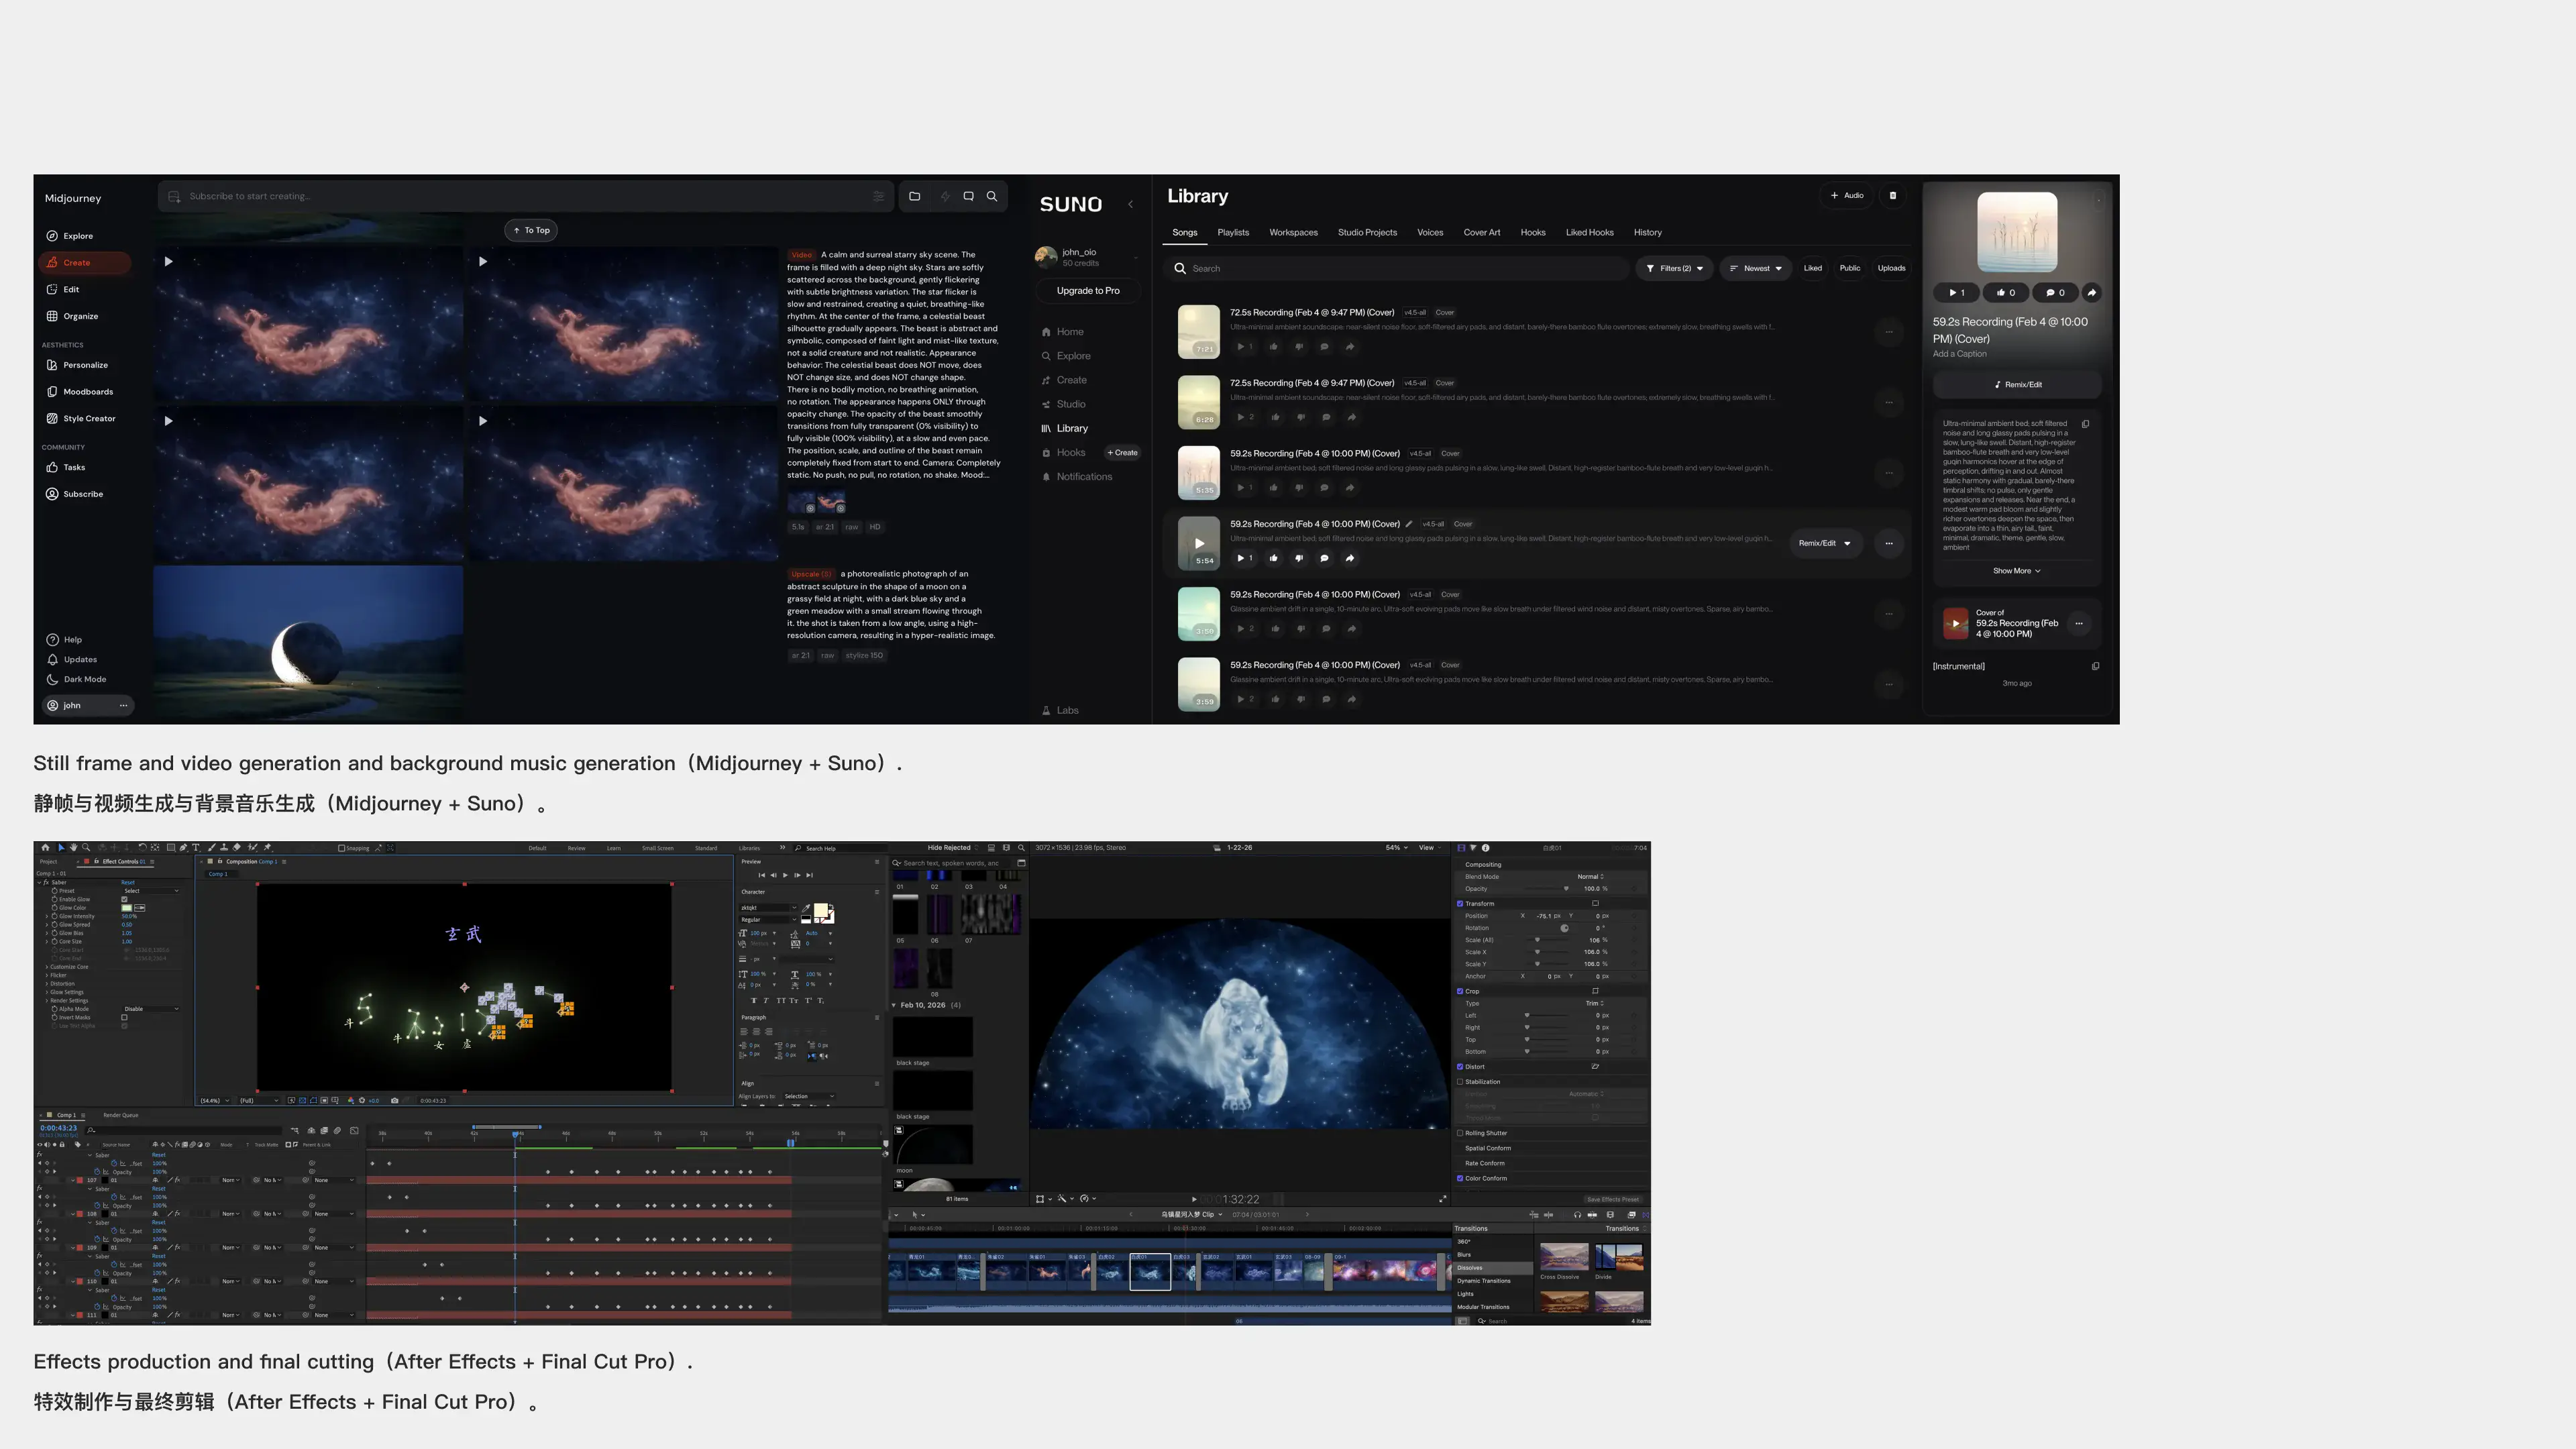Open Style Creator in Midjourney
The width and height of the screenshot is (2576, 1449).
(x=81, y=419)
